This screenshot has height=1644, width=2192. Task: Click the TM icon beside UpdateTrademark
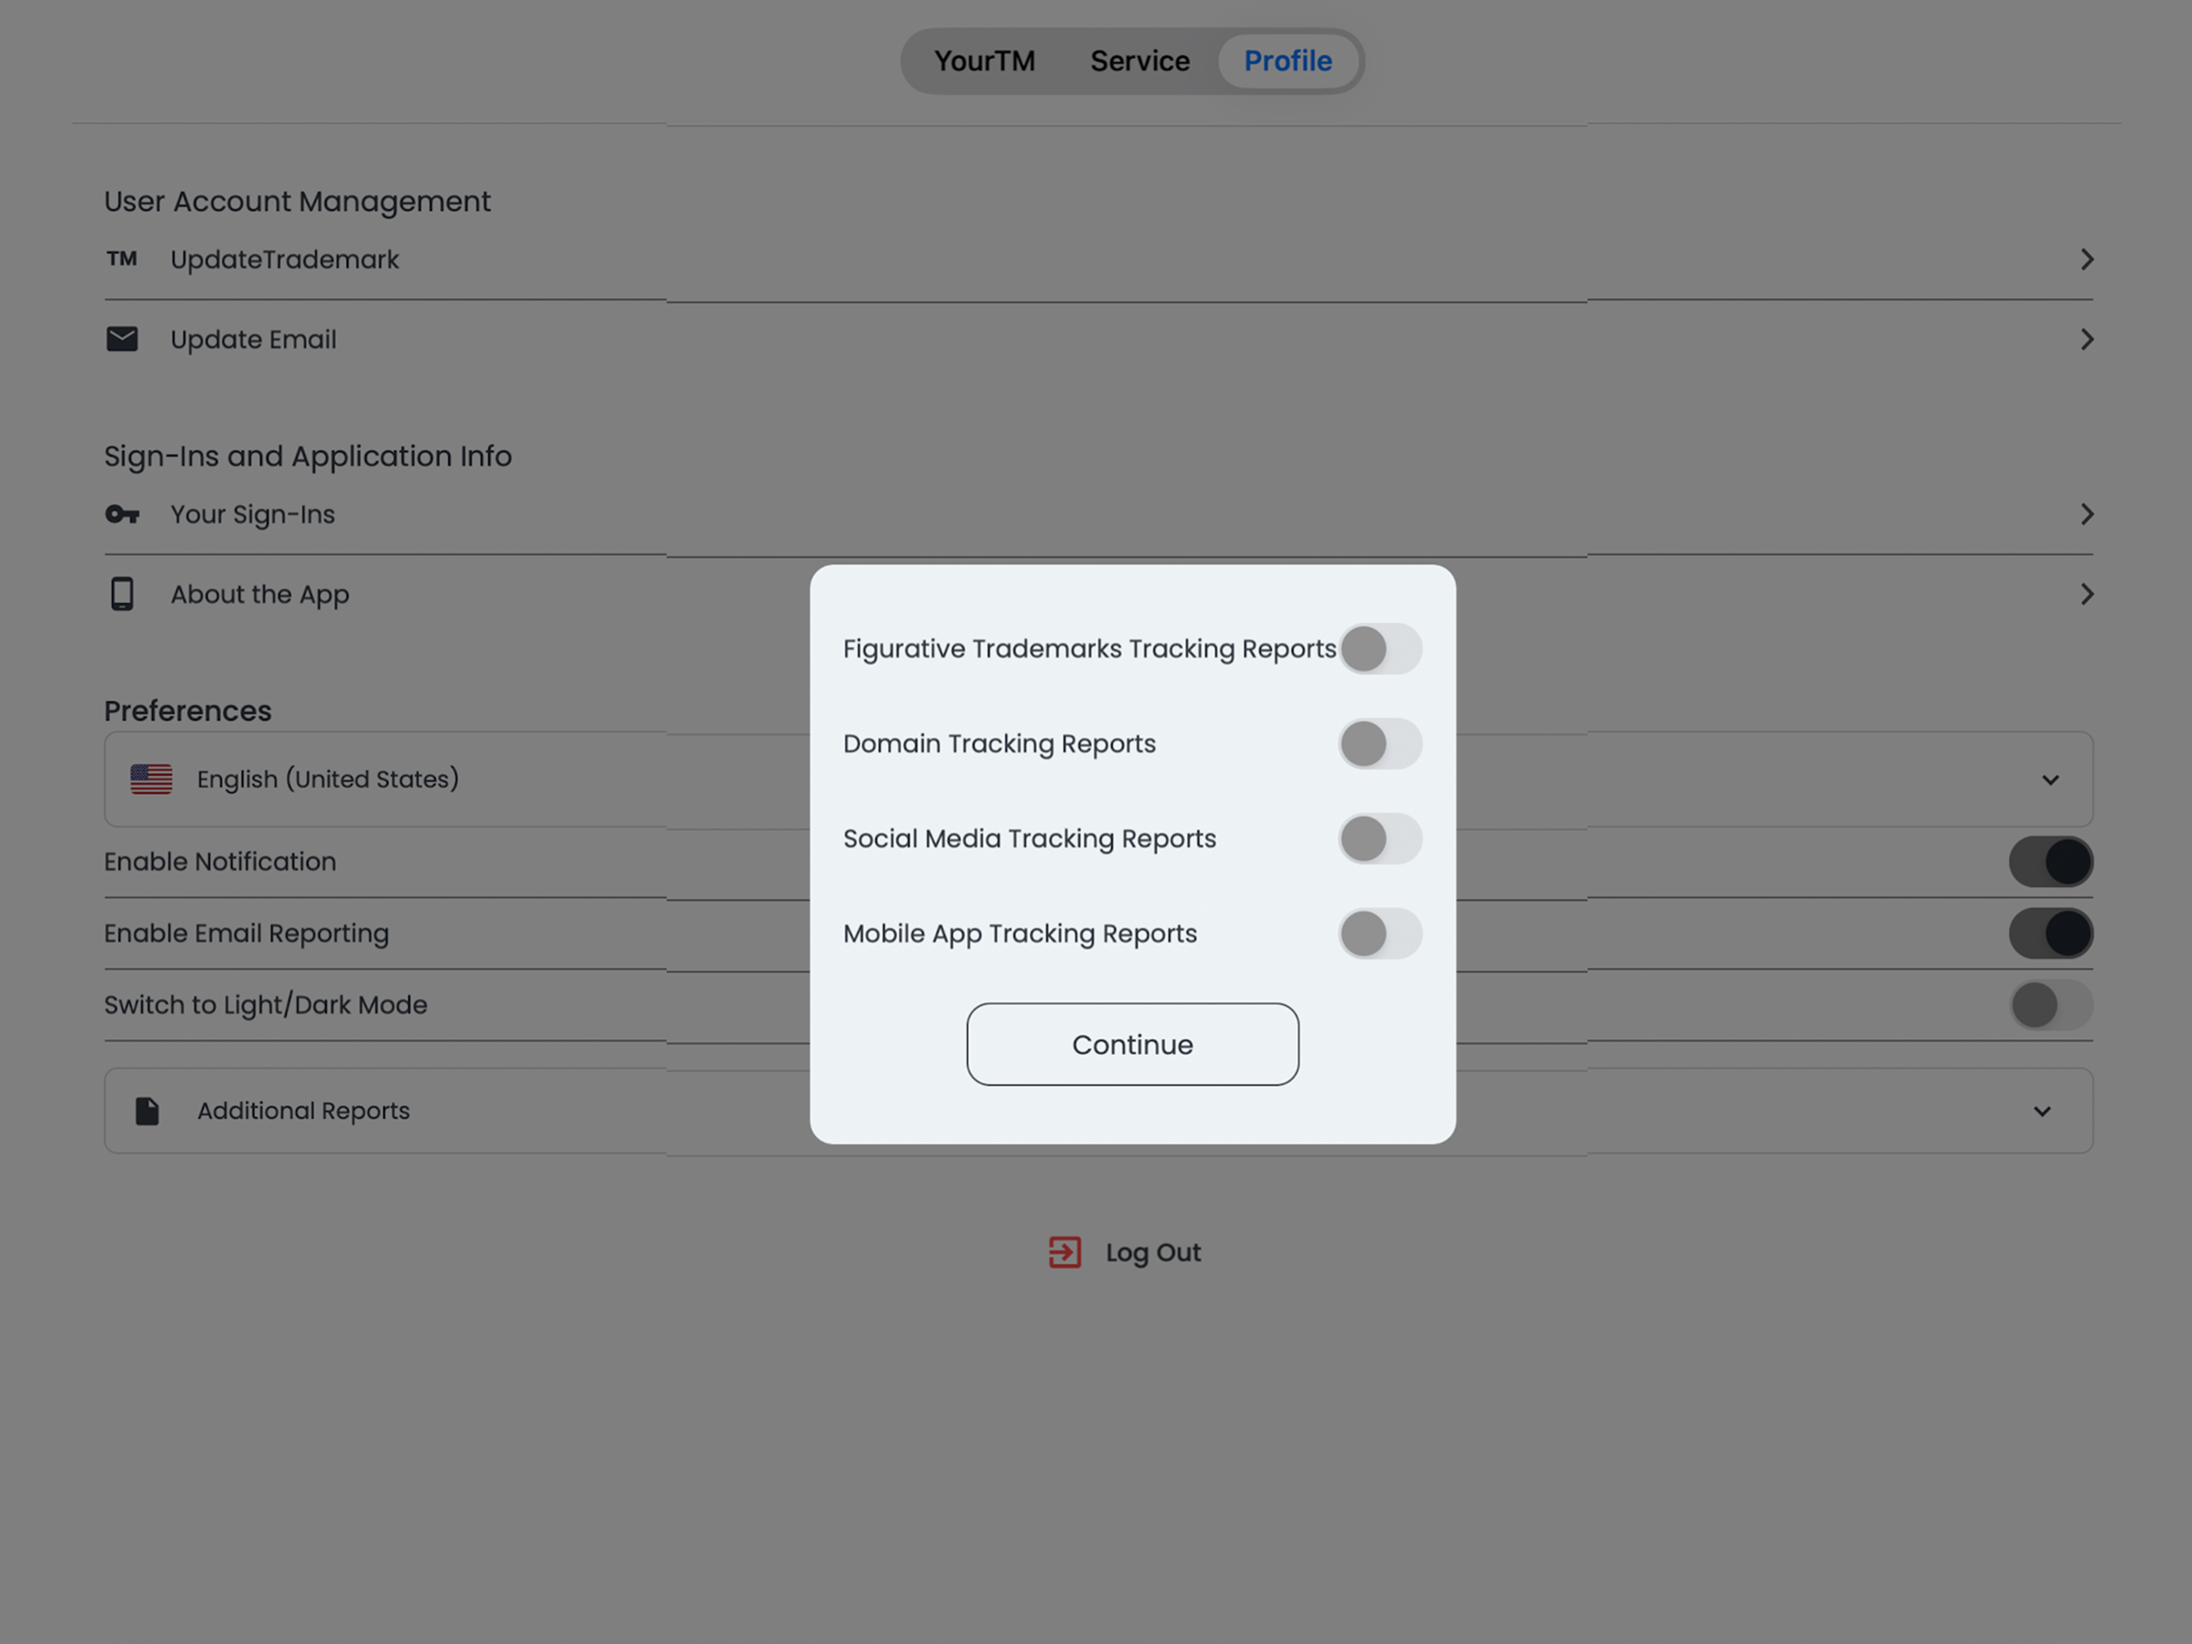click(122, 259)
